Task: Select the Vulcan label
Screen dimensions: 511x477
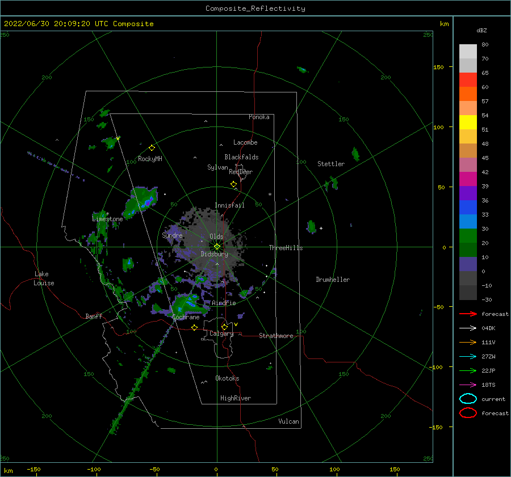Action: 288,421
